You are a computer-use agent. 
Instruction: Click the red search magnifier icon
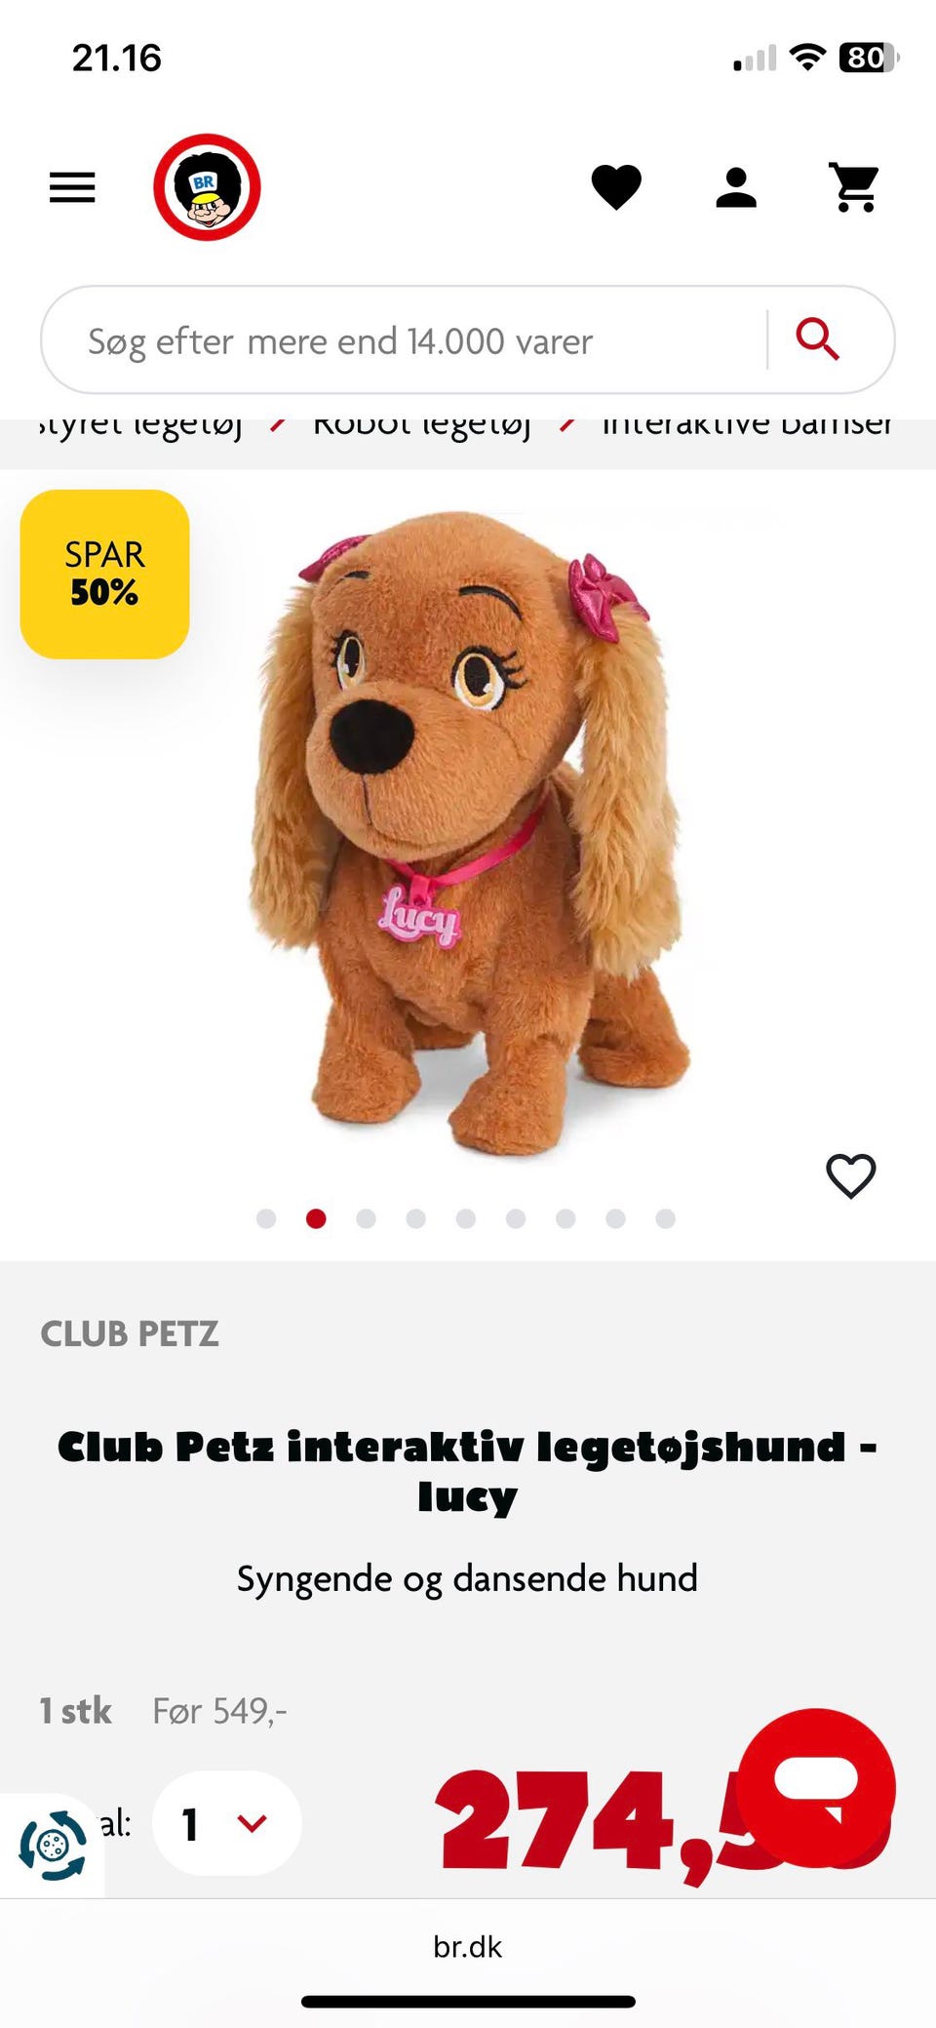pos(817,339)
